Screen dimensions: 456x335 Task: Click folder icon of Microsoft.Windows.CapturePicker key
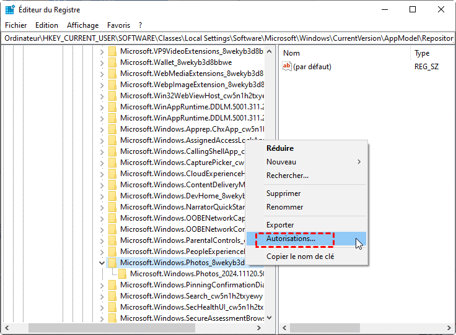point(112,163)
